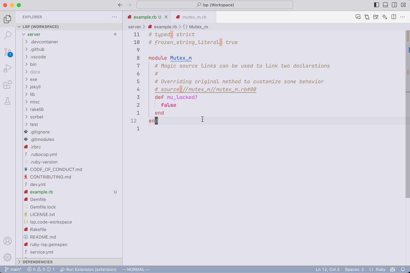Image resolution: width=410 pixels, height=273 pixels.
Task: Expand the sorbet folder
Action: pos(69,117)
